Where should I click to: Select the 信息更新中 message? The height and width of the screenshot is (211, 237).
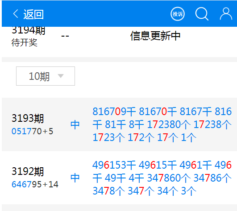pyautogui.click(x=155, y=36)
